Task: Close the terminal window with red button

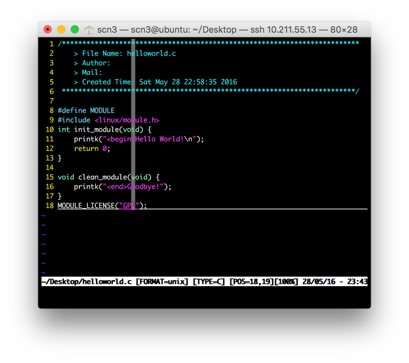Action: tap(48, 29)
